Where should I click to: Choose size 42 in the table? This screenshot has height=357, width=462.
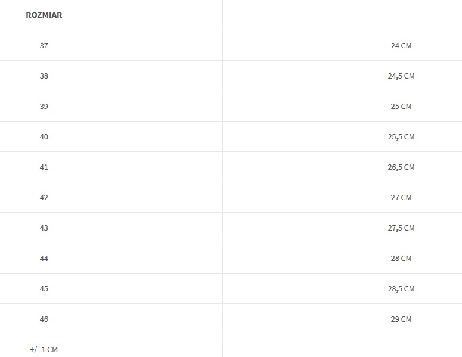44,197
